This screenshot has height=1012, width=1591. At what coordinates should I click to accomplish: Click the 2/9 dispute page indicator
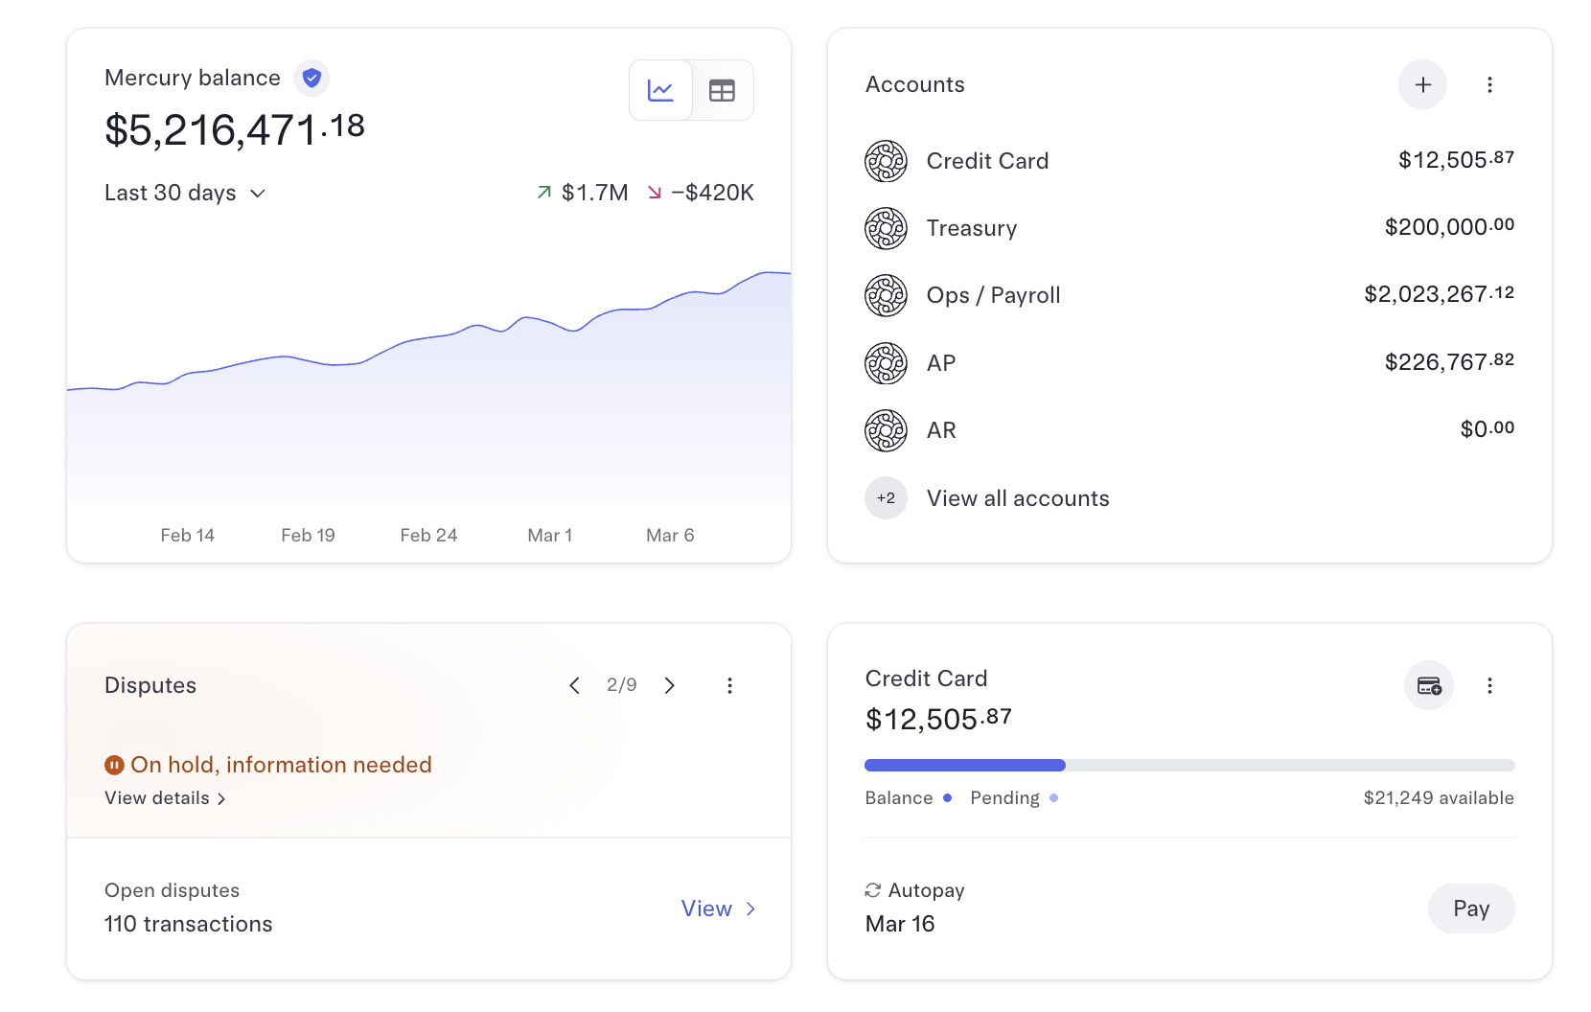click(622, 685)
